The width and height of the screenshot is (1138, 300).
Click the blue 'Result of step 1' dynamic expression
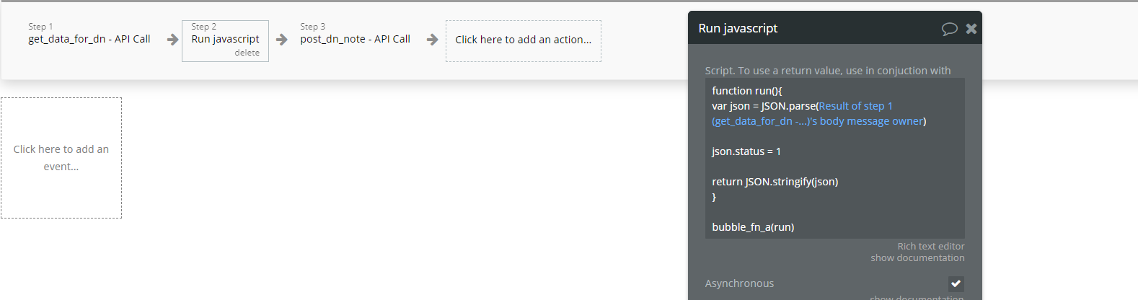[x=855, y=106]
